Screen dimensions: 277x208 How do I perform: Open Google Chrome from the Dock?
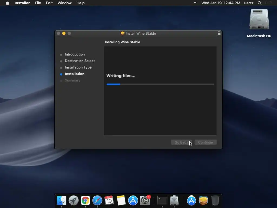pos(85,201)
